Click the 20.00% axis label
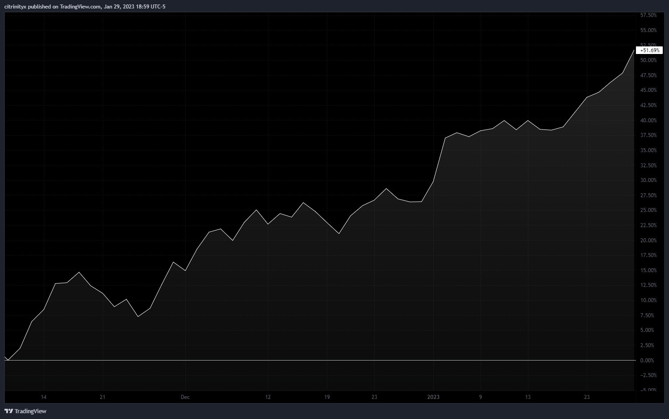 [648, 241]
